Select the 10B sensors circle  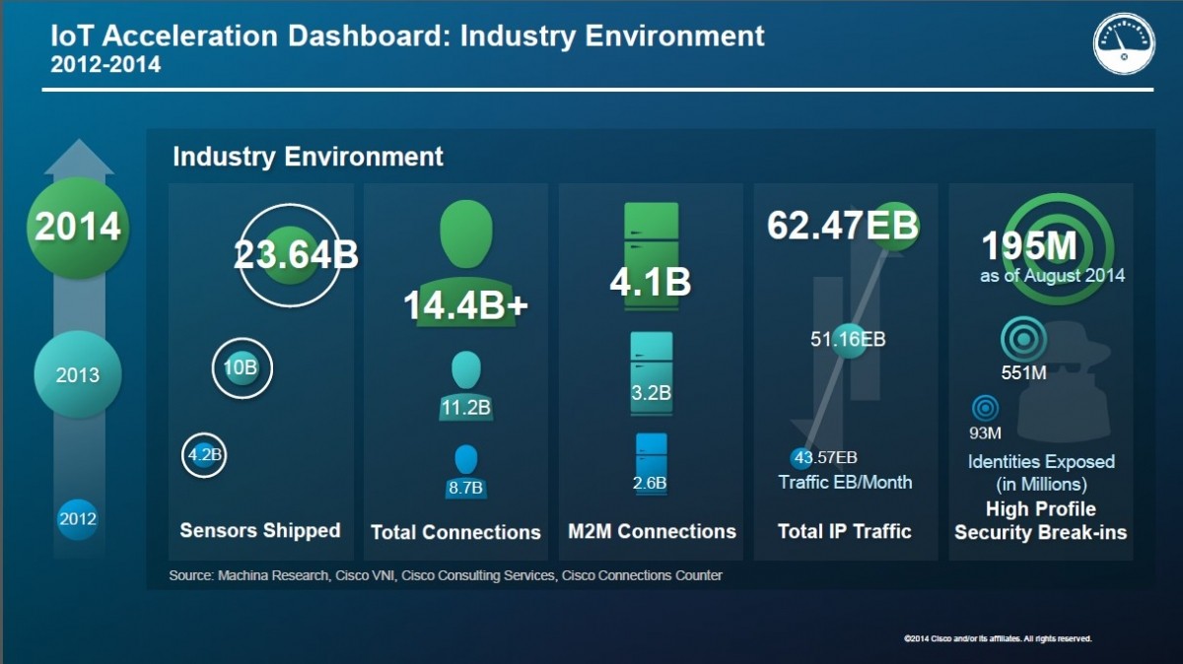(x=242, y=369)
